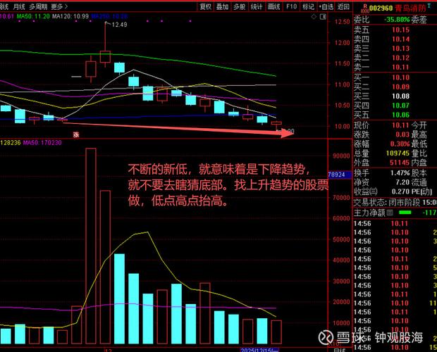Click the 外盘 value 51145
This screenshot has height=352, width=437.
pos(400,163)
